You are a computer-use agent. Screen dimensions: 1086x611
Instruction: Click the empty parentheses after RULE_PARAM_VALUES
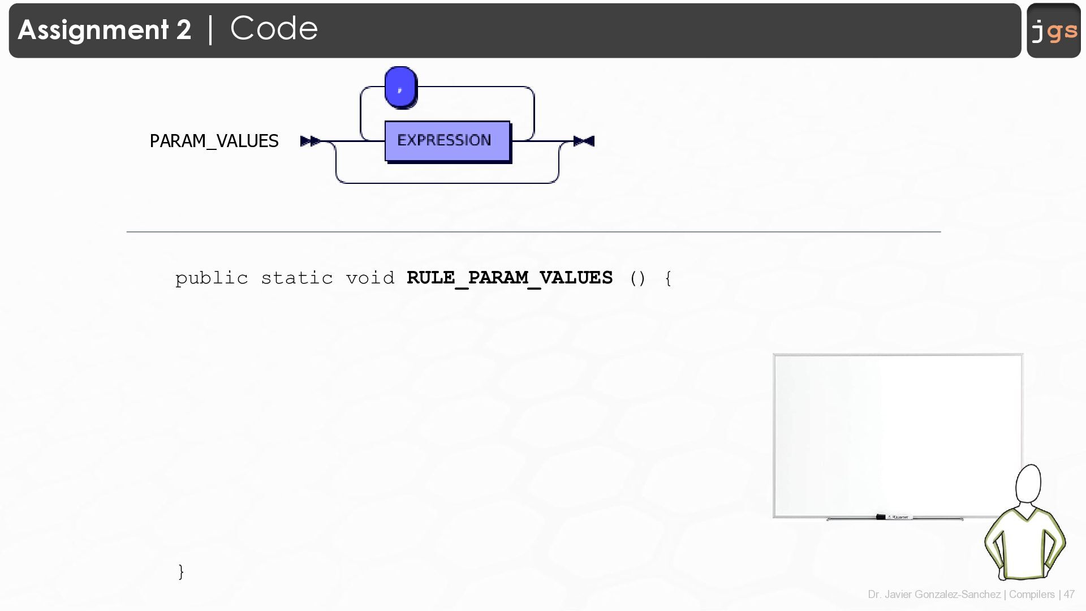click(637, 278)
